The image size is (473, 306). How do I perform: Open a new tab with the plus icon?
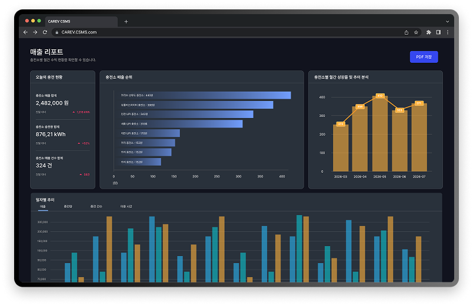pyautogui.click(x=126, y=22)
